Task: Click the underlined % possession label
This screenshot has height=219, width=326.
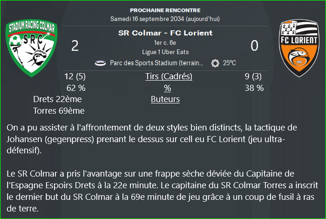Action: 167,88
